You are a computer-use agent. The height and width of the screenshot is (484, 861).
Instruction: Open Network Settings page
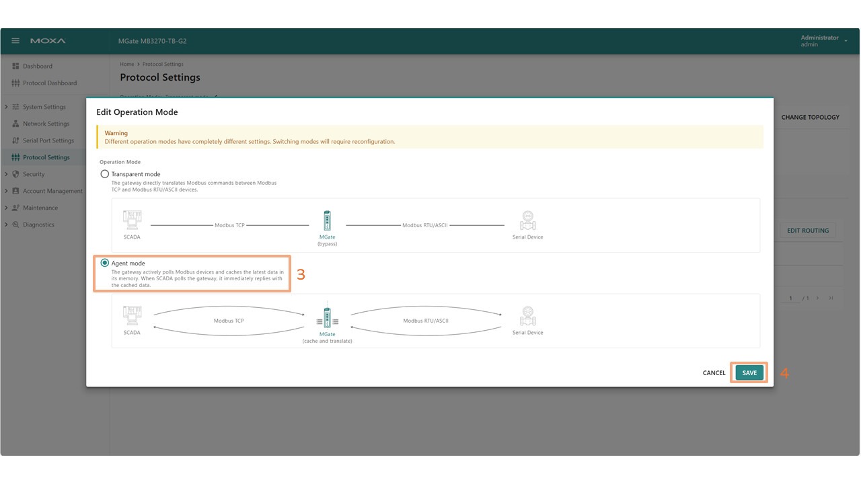point(46,124)
